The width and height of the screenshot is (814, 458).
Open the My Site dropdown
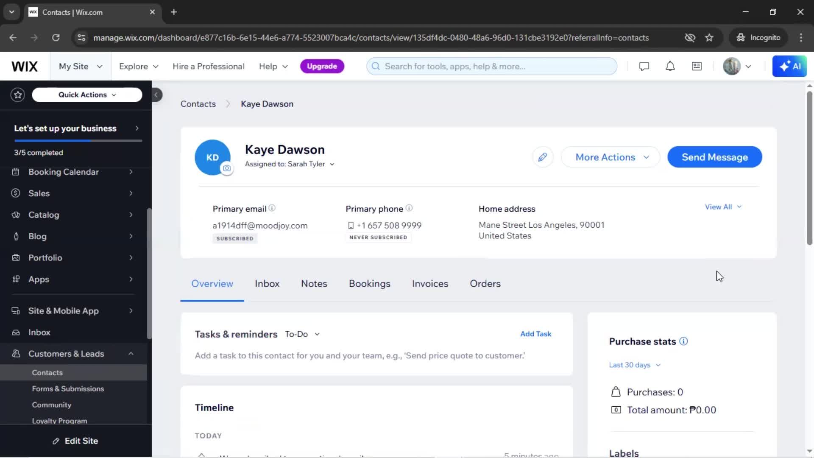click(x=81, y=67)
